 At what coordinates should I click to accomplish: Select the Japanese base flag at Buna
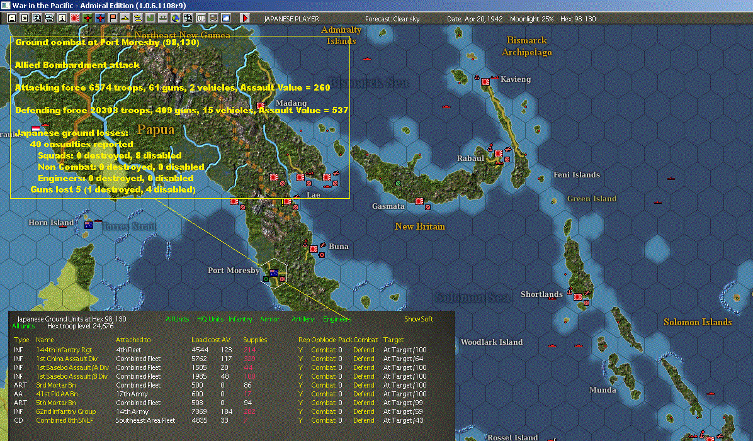click(314, 249)
